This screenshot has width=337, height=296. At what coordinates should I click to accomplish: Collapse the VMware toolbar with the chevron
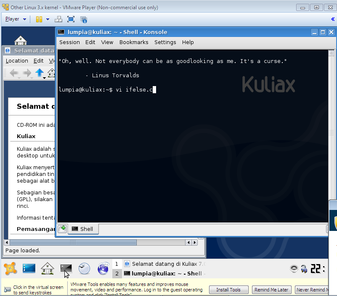(332, 19)
